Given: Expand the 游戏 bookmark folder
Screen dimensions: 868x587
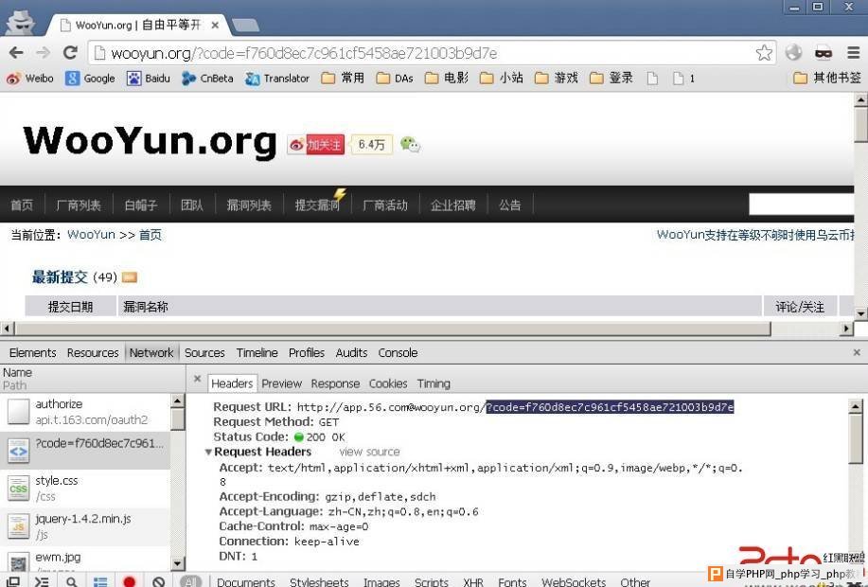Looking at the screenshot, I should point(556,78).
